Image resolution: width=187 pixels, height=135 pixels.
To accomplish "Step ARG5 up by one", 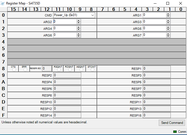I will (168, 27).
